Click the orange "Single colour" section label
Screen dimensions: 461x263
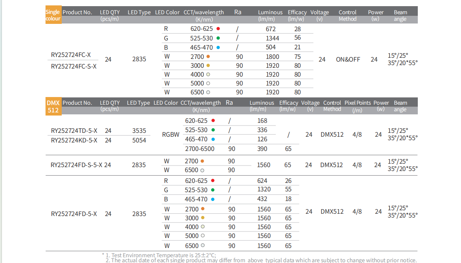53,15
